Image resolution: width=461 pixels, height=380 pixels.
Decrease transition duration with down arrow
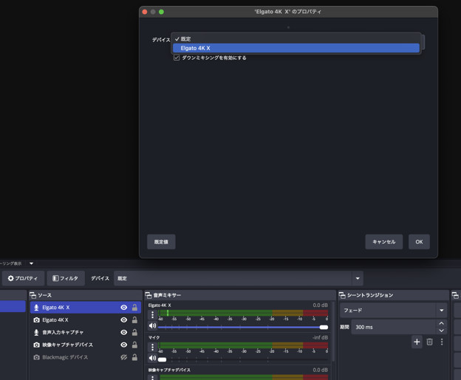441,331
